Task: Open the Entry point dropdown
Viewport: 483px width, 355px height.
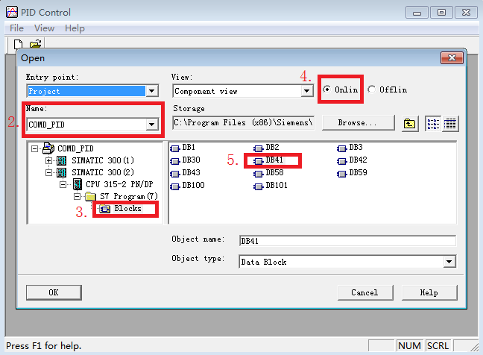Action: tap(152, 91)
